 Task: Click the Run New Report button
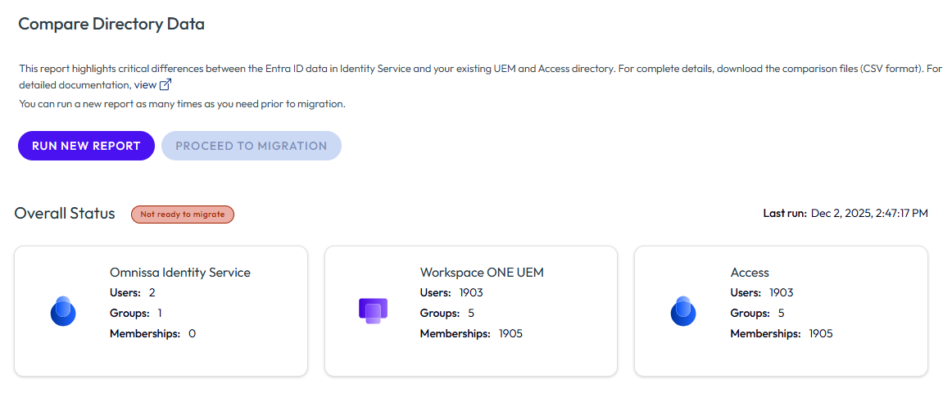[x=86, y=146]
